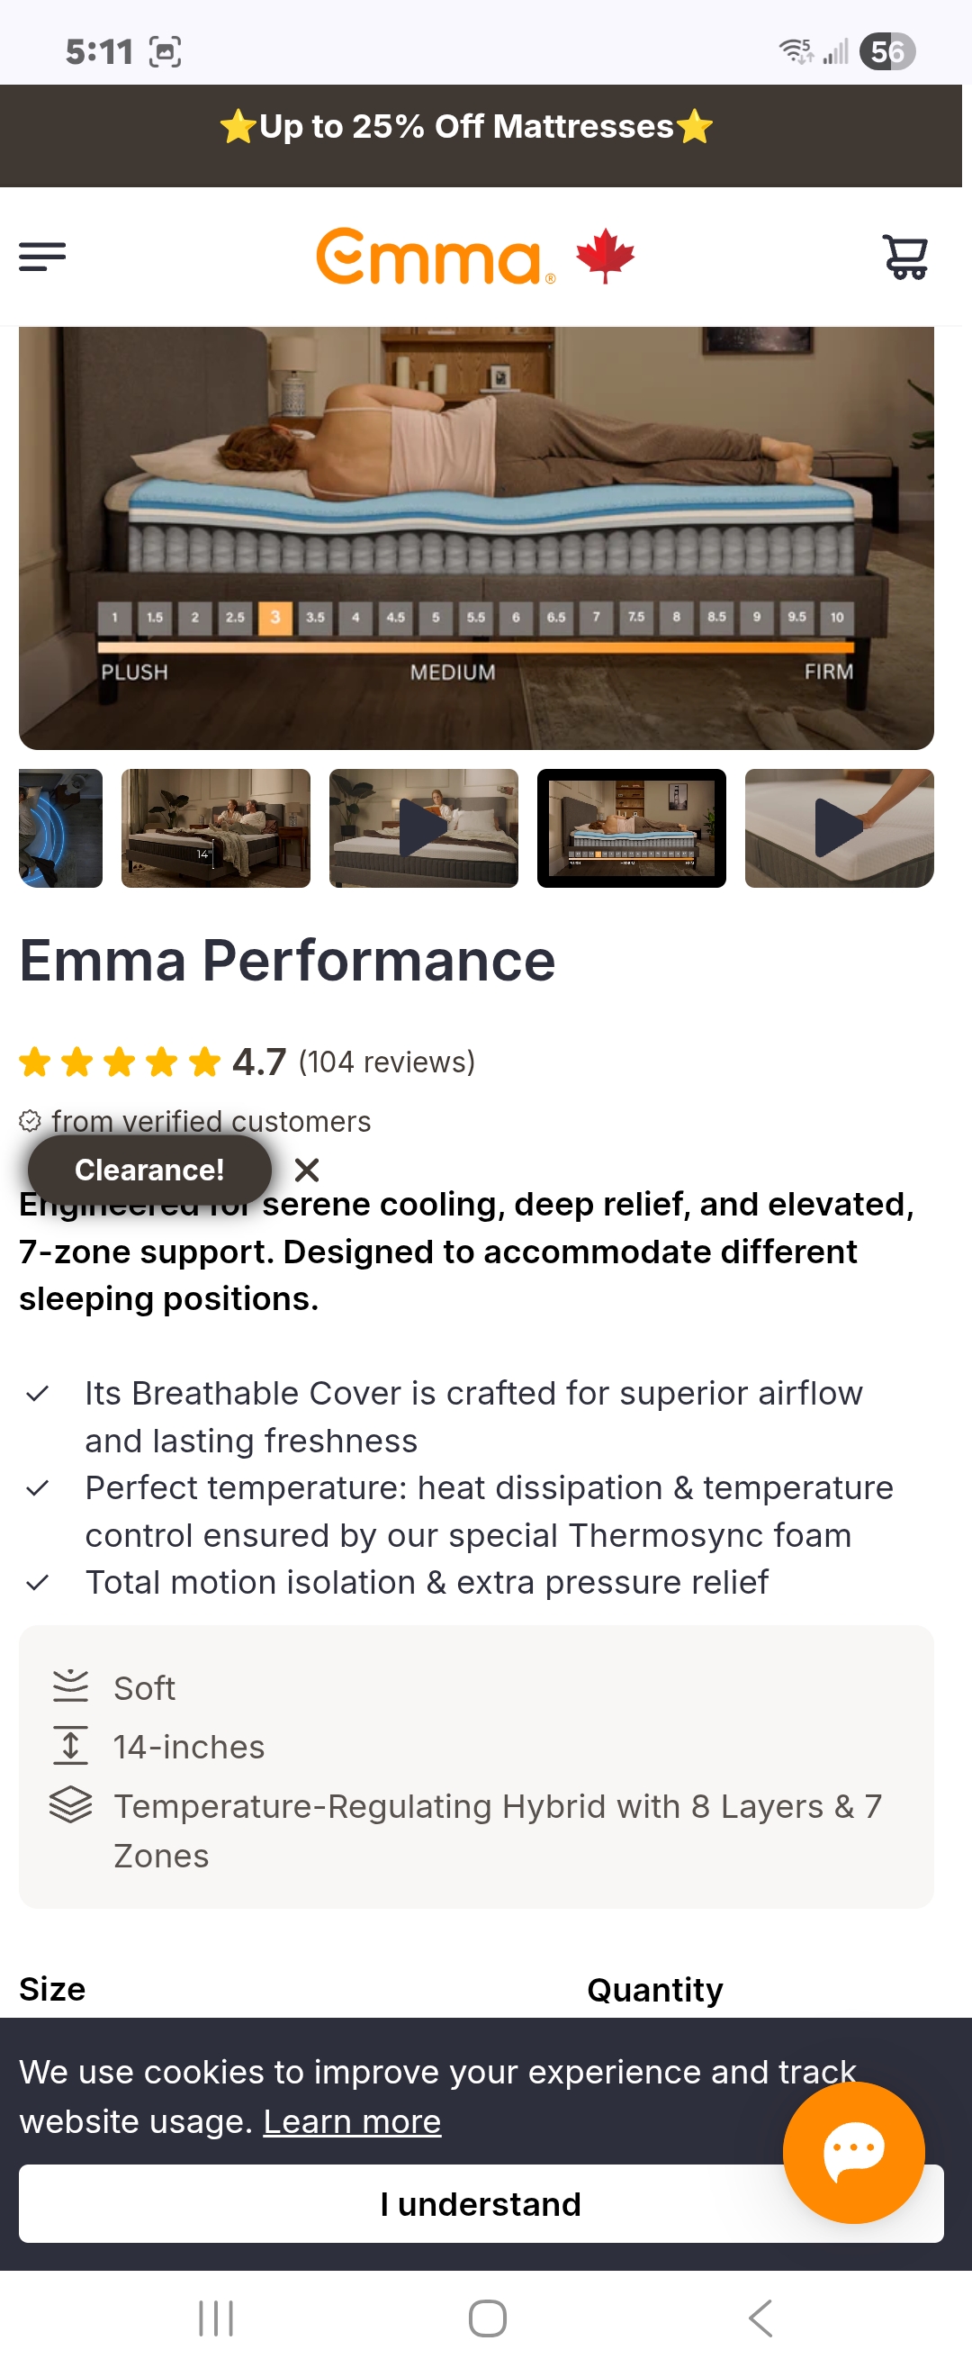Open the 104 reviews link
This screenshot has height=2377, width=972.
[386, 1062]
